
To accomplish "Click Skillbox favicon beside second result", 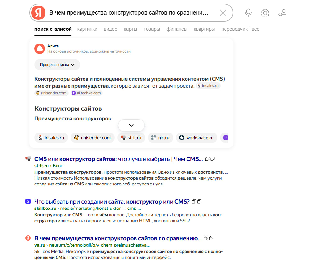I will (28, 201).
